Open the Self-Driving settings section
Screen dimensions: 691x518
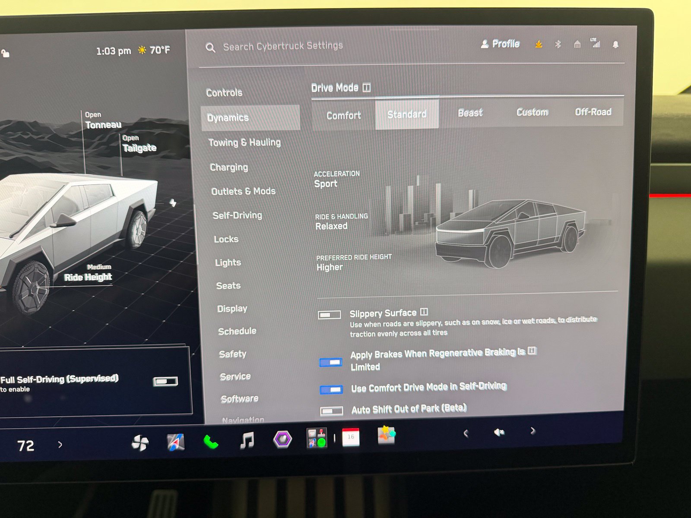[x=237, y=215]
